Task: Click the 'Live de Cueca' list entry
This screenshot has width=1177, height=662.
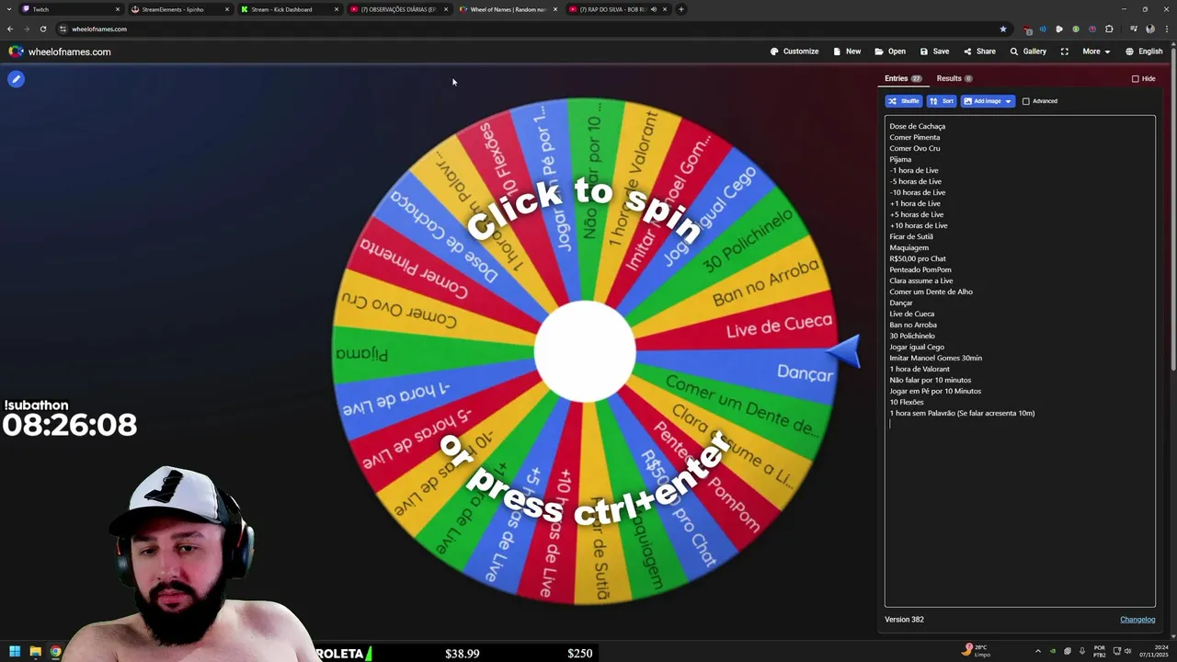Action: [911, 314]
